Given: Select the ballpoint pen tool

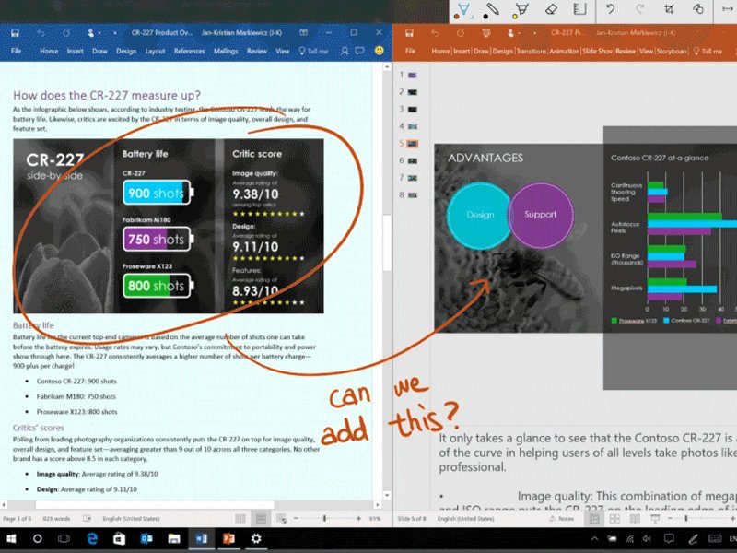Looking at the screenshot, I should [x=462, y=9].
